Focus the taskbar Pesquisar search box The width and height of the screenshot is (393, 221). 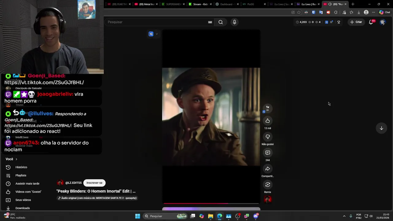(166, 216)
